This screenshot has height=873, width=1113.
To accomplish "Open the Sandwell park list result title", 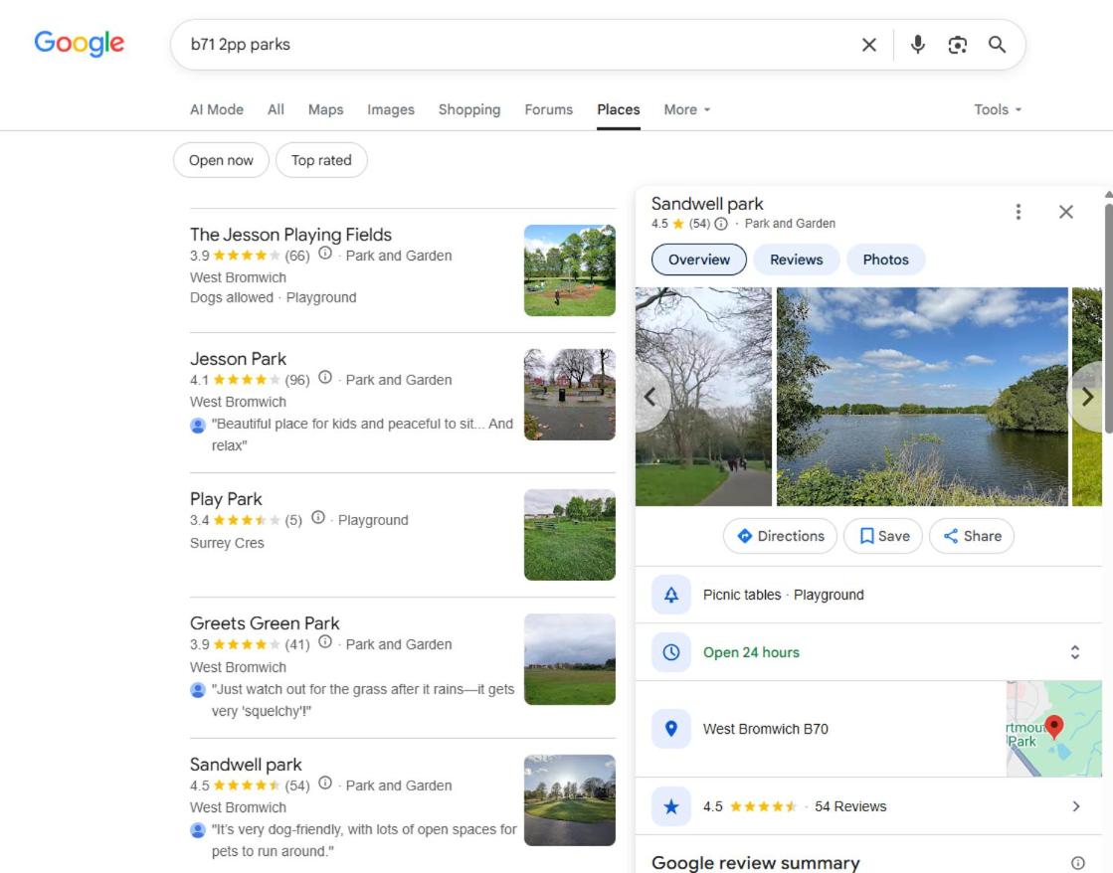I will (x=246, y=765).
